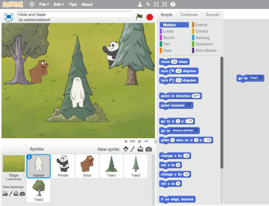269x206 pixels.
Task: Select the Grow sprite tool
Action: (x=156, y=4)
